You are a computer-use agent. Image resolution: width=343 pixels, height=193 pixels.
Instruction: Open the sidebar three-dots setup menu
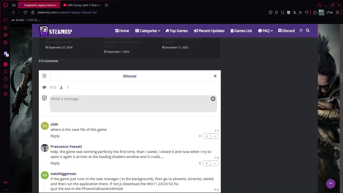(x=6, y=190)
